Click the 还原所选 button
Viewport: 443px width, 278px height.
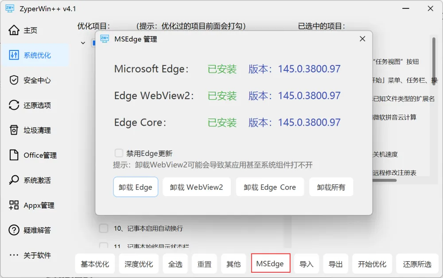tap(417, 263)
